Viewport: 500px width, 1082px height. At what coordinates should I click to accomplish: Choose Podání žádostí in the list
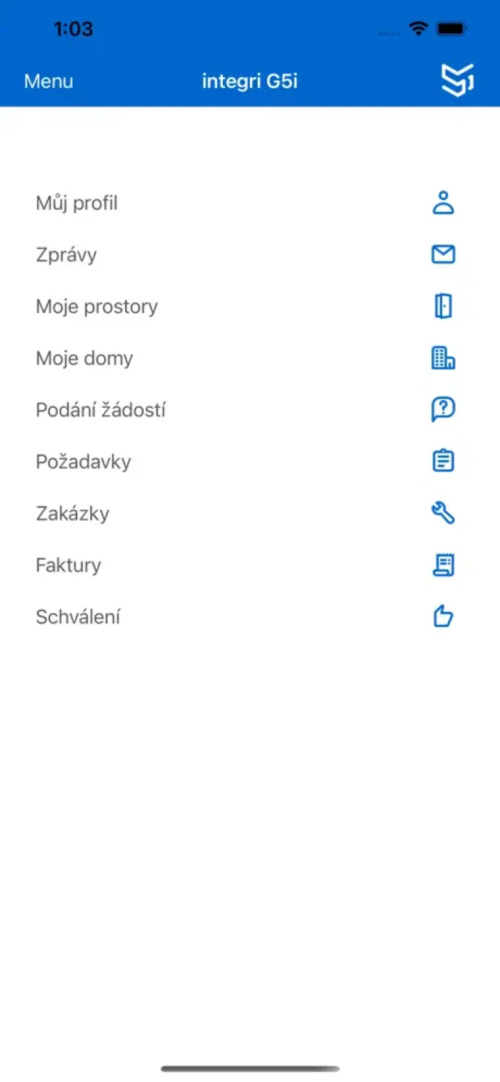tap(101, 410)
